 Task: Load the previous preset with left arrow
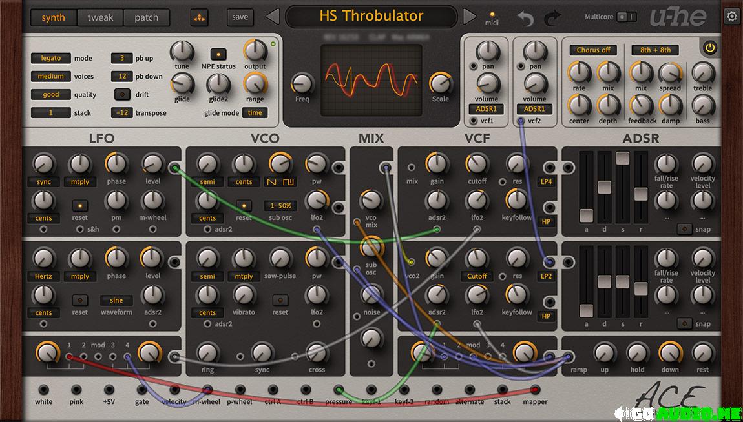tap(273, 17)
